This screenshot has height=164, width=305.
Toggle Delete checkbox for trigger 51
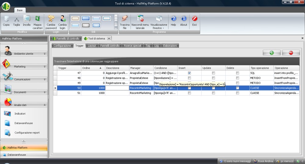coord(237,93)
